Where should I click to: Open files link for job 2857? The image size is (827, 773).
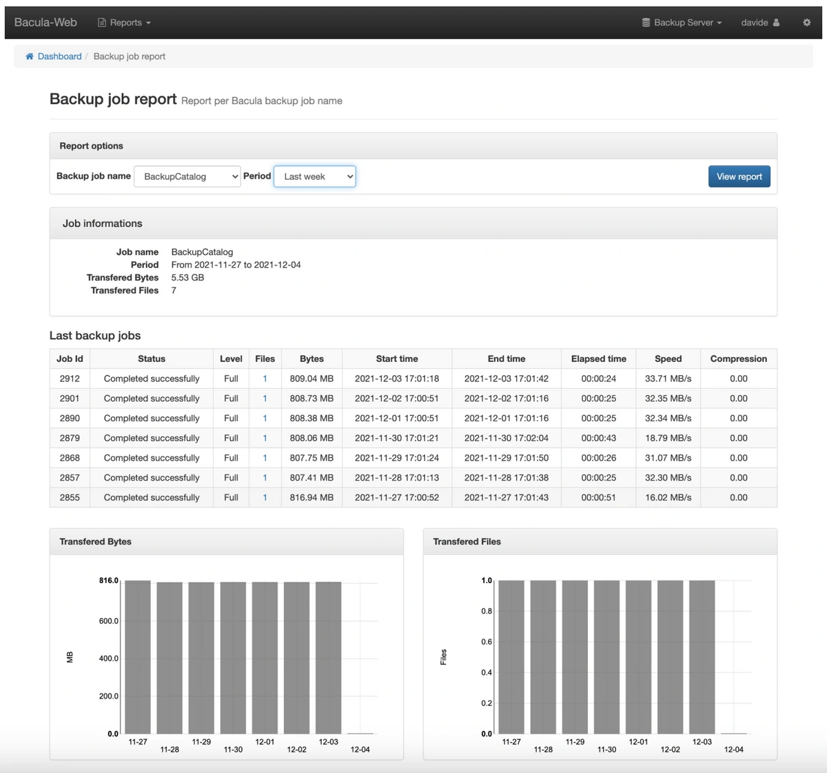coord(265,478)
